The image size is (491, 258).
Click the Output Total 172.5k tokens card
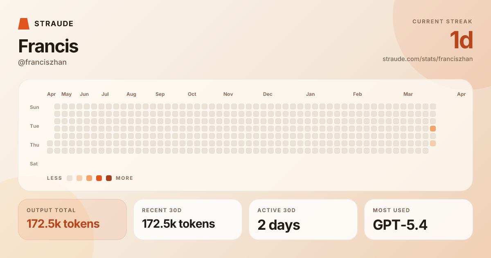tap(72, 220)
